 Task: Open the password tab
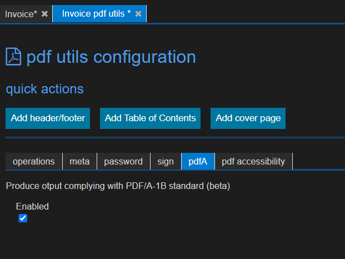[x=123, y=161]
